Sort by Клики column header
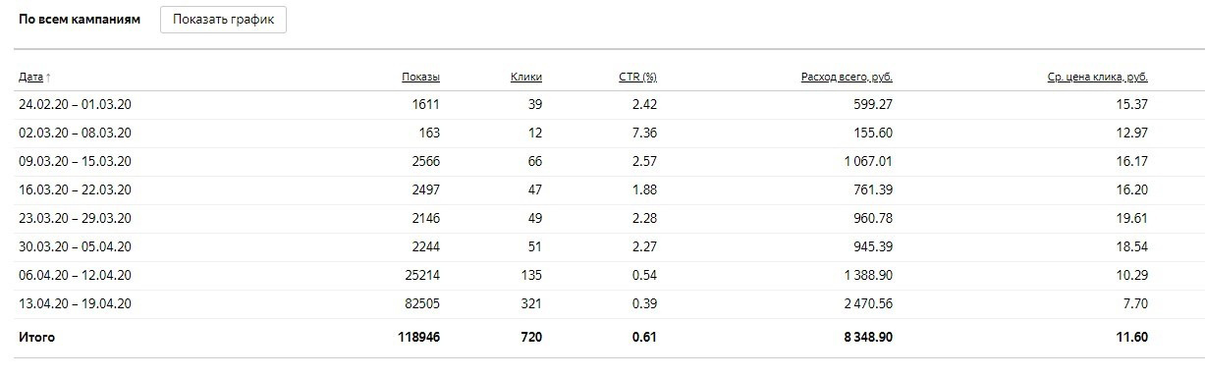The width and height of the screenshot is (1205, 377). click(x=526, y=77)
